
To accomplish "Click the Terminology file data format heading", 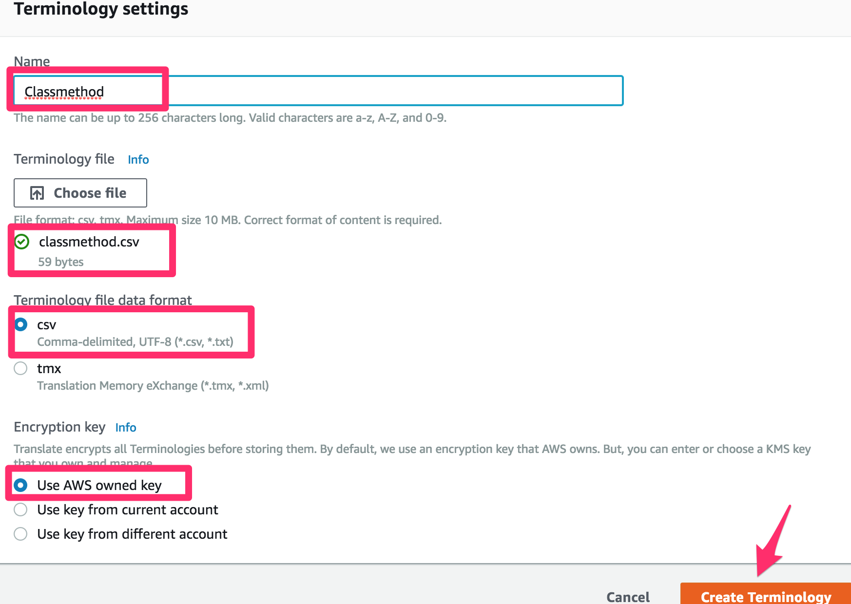I will tap(103, 300).
